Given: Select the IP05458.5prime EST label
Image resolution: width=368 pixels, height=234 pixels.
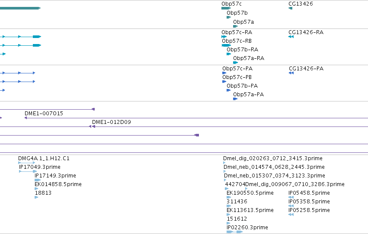Looking at the screenshot, I should [309, 193].
